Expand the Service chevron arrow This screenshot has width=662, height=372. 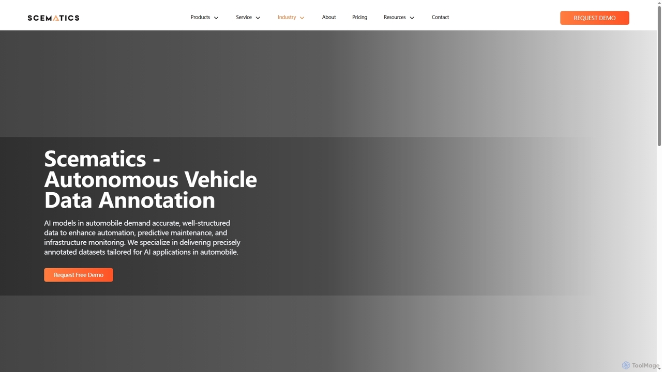click(258, 18)
